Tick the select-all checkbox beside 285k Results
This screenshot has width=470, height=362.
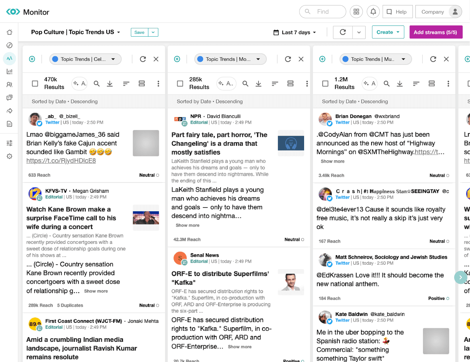(180, 84)
